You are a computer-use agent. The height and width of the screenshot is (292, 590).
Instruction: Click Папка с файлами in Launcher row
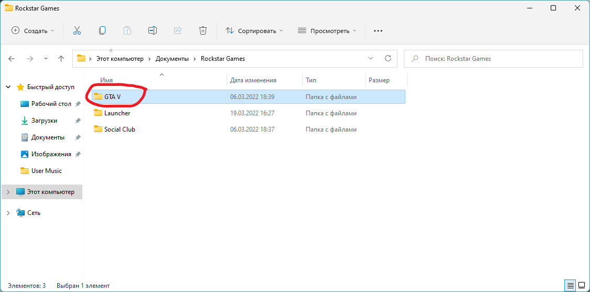[331, 113]
